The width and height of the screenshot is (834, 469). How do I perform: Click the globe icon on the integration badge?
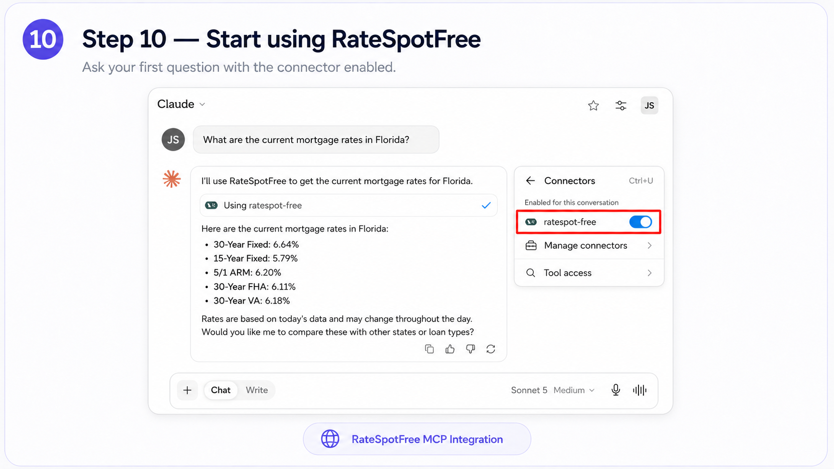[x=330, y=439]
